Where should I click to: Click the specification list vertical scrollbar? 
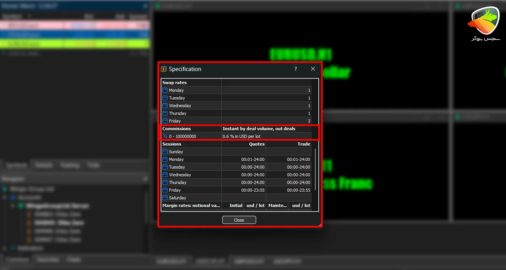click(x=315, y=169)
